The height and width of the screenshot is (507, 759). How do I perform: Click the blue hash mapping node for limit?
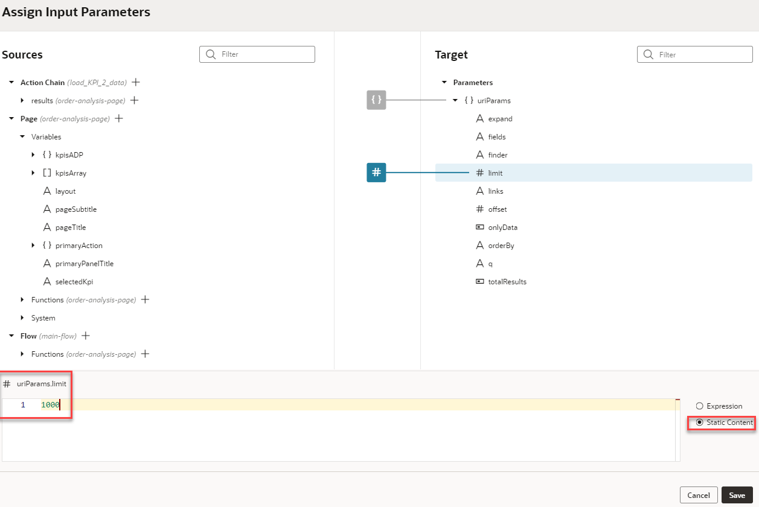click(376, 173)
